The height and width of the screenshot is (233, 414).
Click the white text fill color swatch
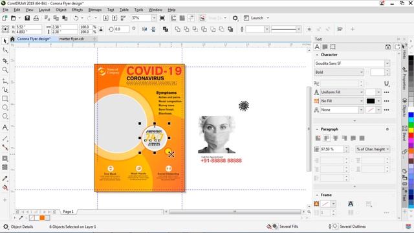tap(371, 92)
